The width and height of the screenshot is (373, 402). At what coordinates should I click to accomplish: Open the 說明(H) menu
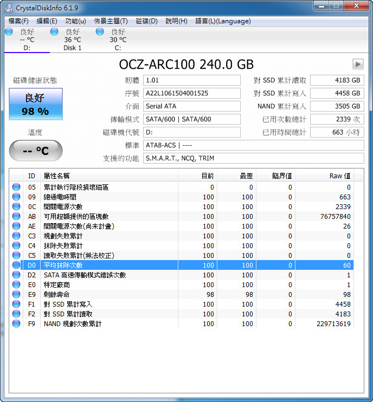(177, 21)
